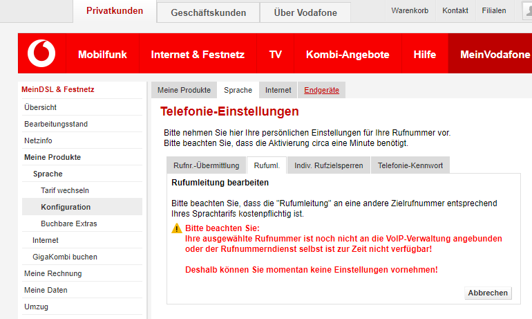Select Konfiguration in the sidebar
The height and width of the screenshot is (319, 532).
point(82,207)
